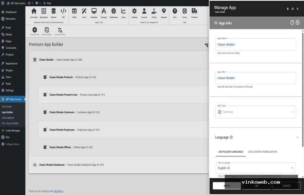Open the Dashboards toolbar icon

pos(114,11)
